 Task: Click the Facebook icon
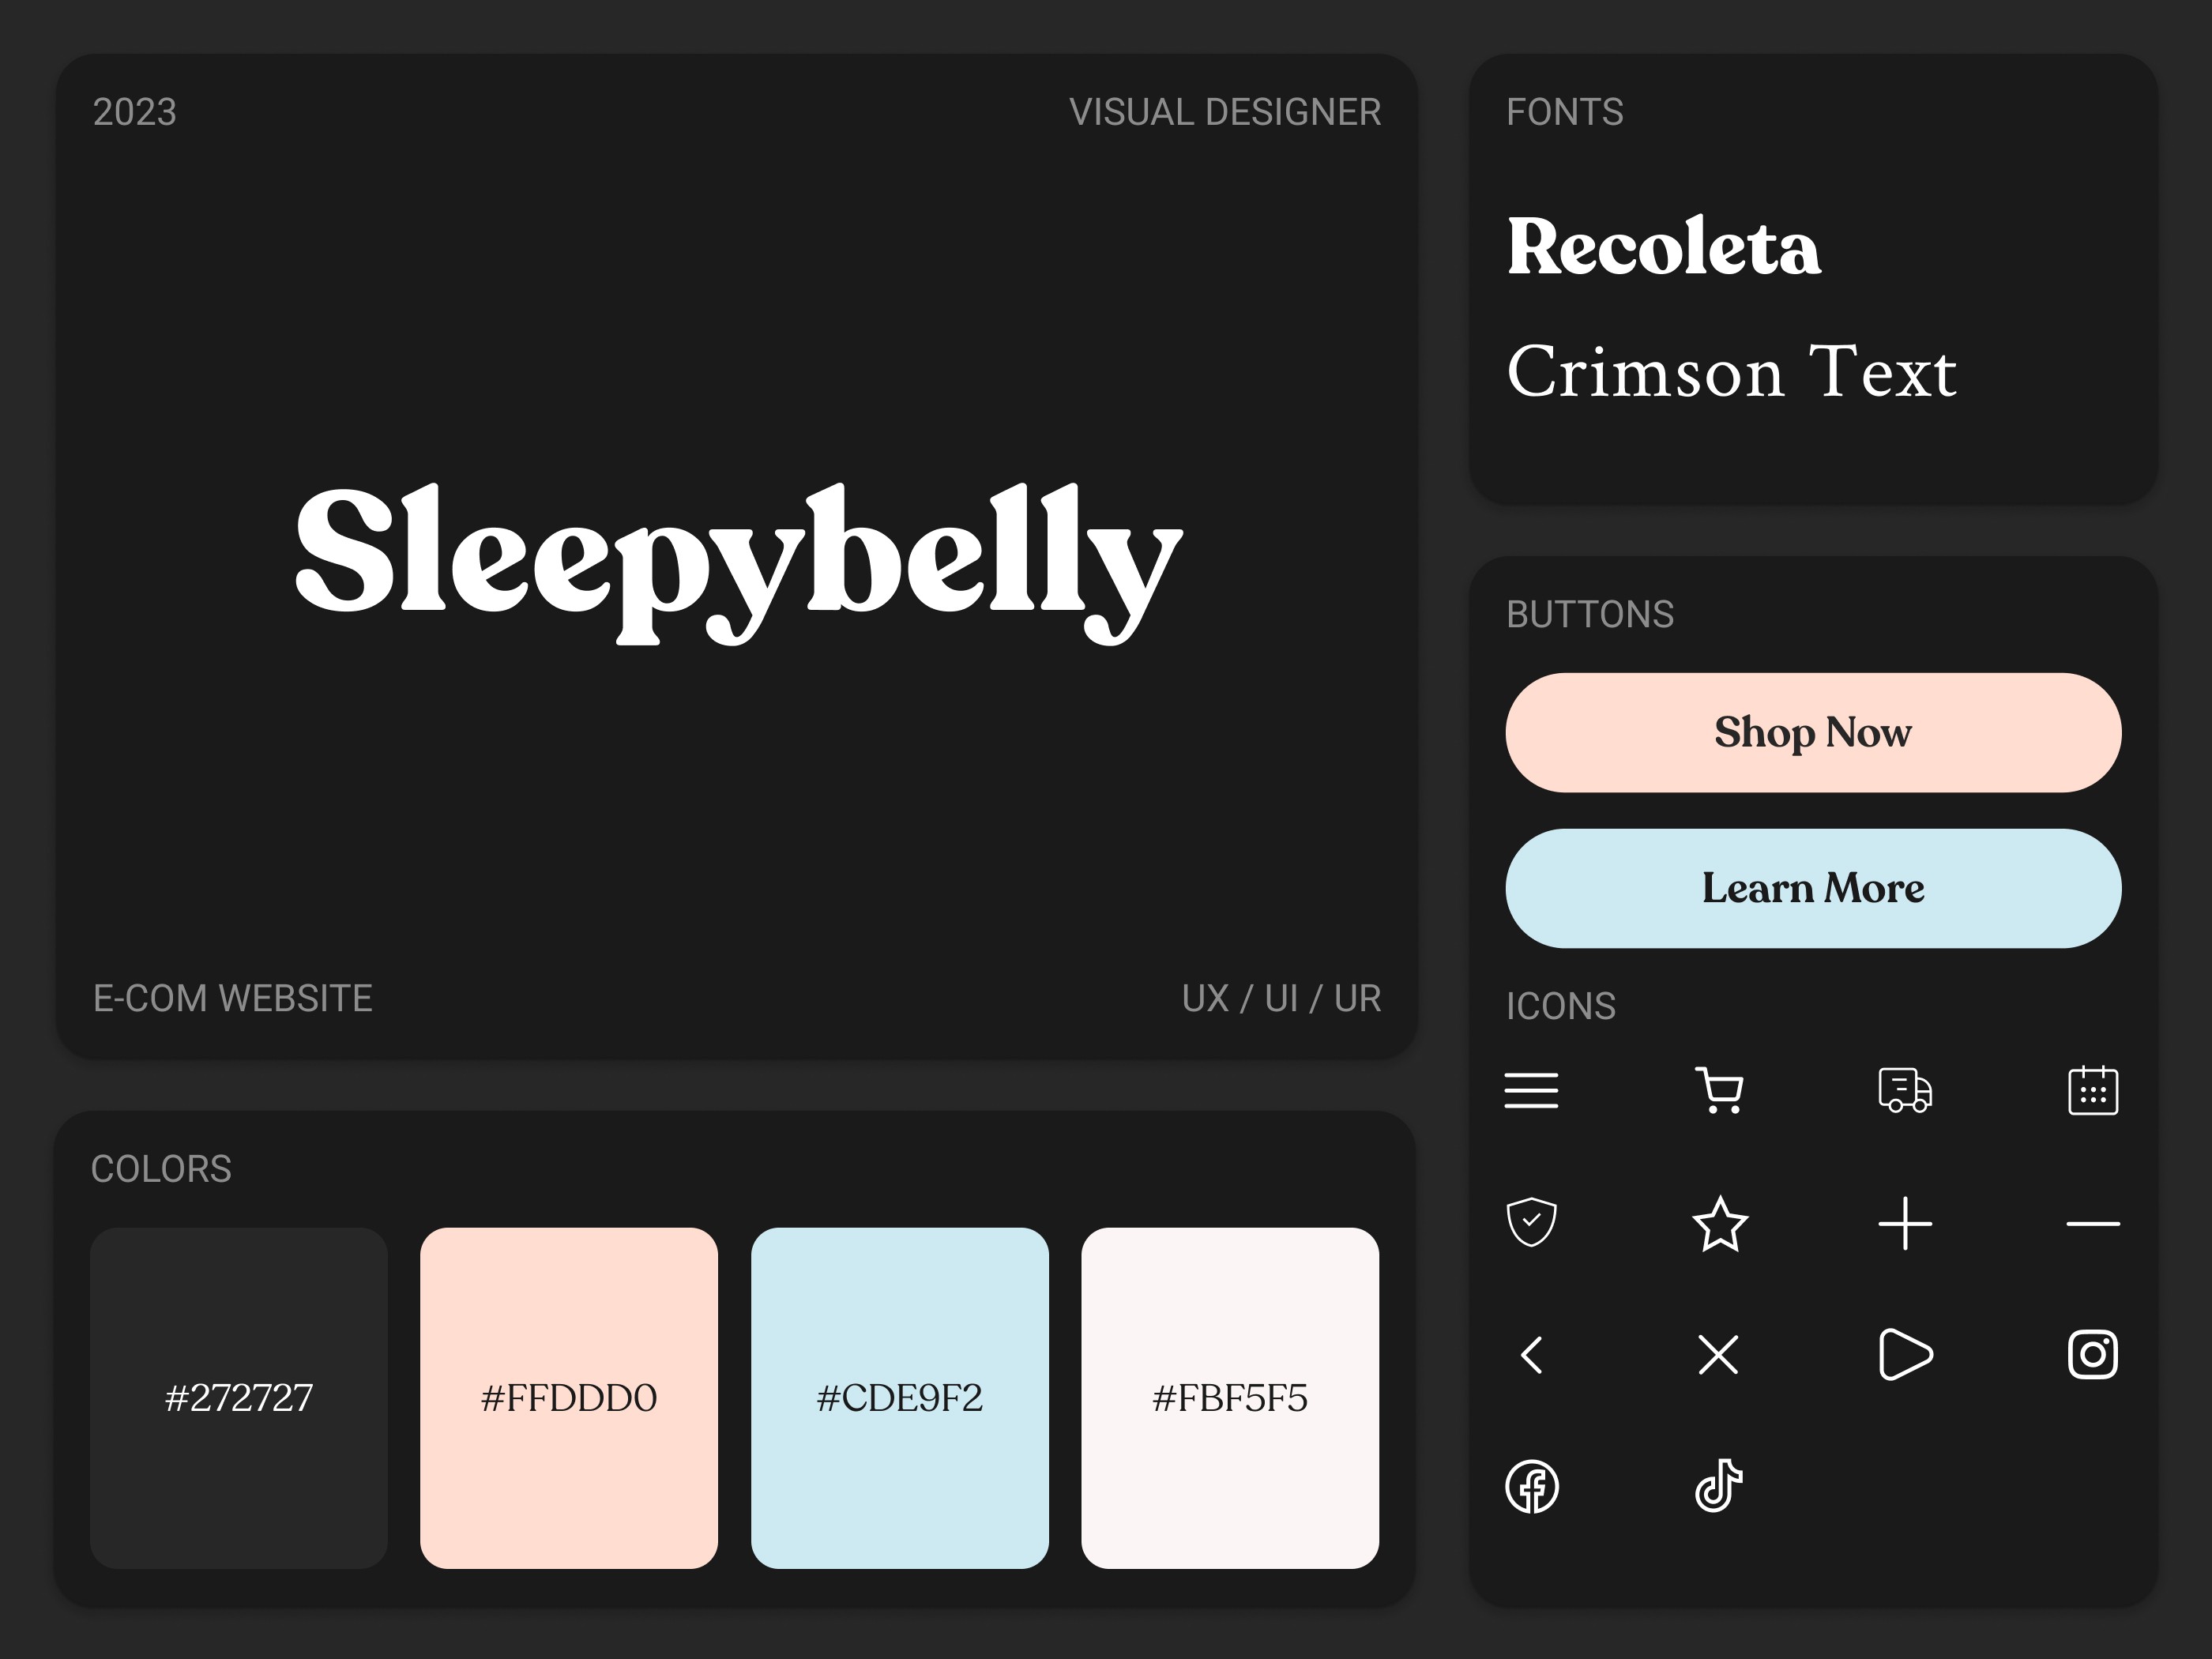coord(1532,1487)
